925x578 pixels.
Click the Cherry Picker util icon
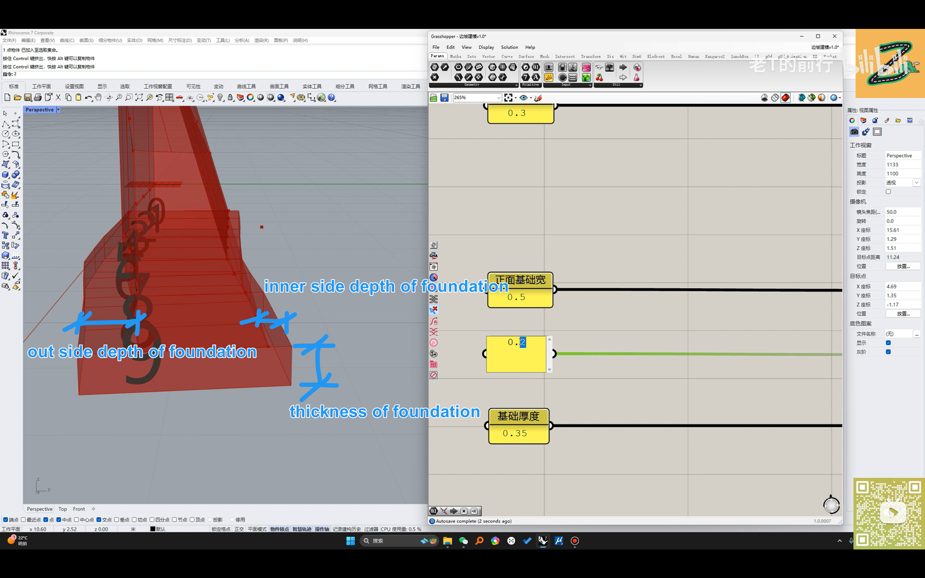[599, 78]
